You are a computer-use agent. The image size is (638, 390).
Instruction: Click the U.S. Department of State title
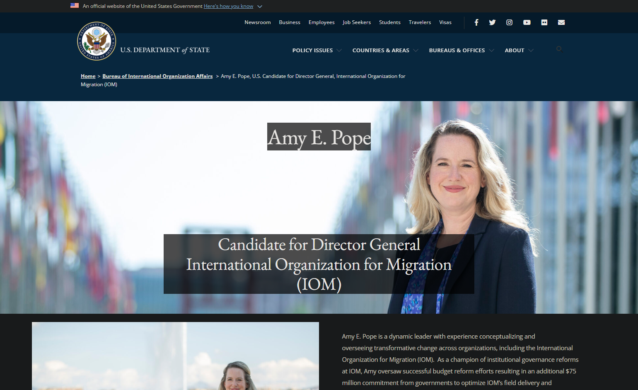pos(165,50)
